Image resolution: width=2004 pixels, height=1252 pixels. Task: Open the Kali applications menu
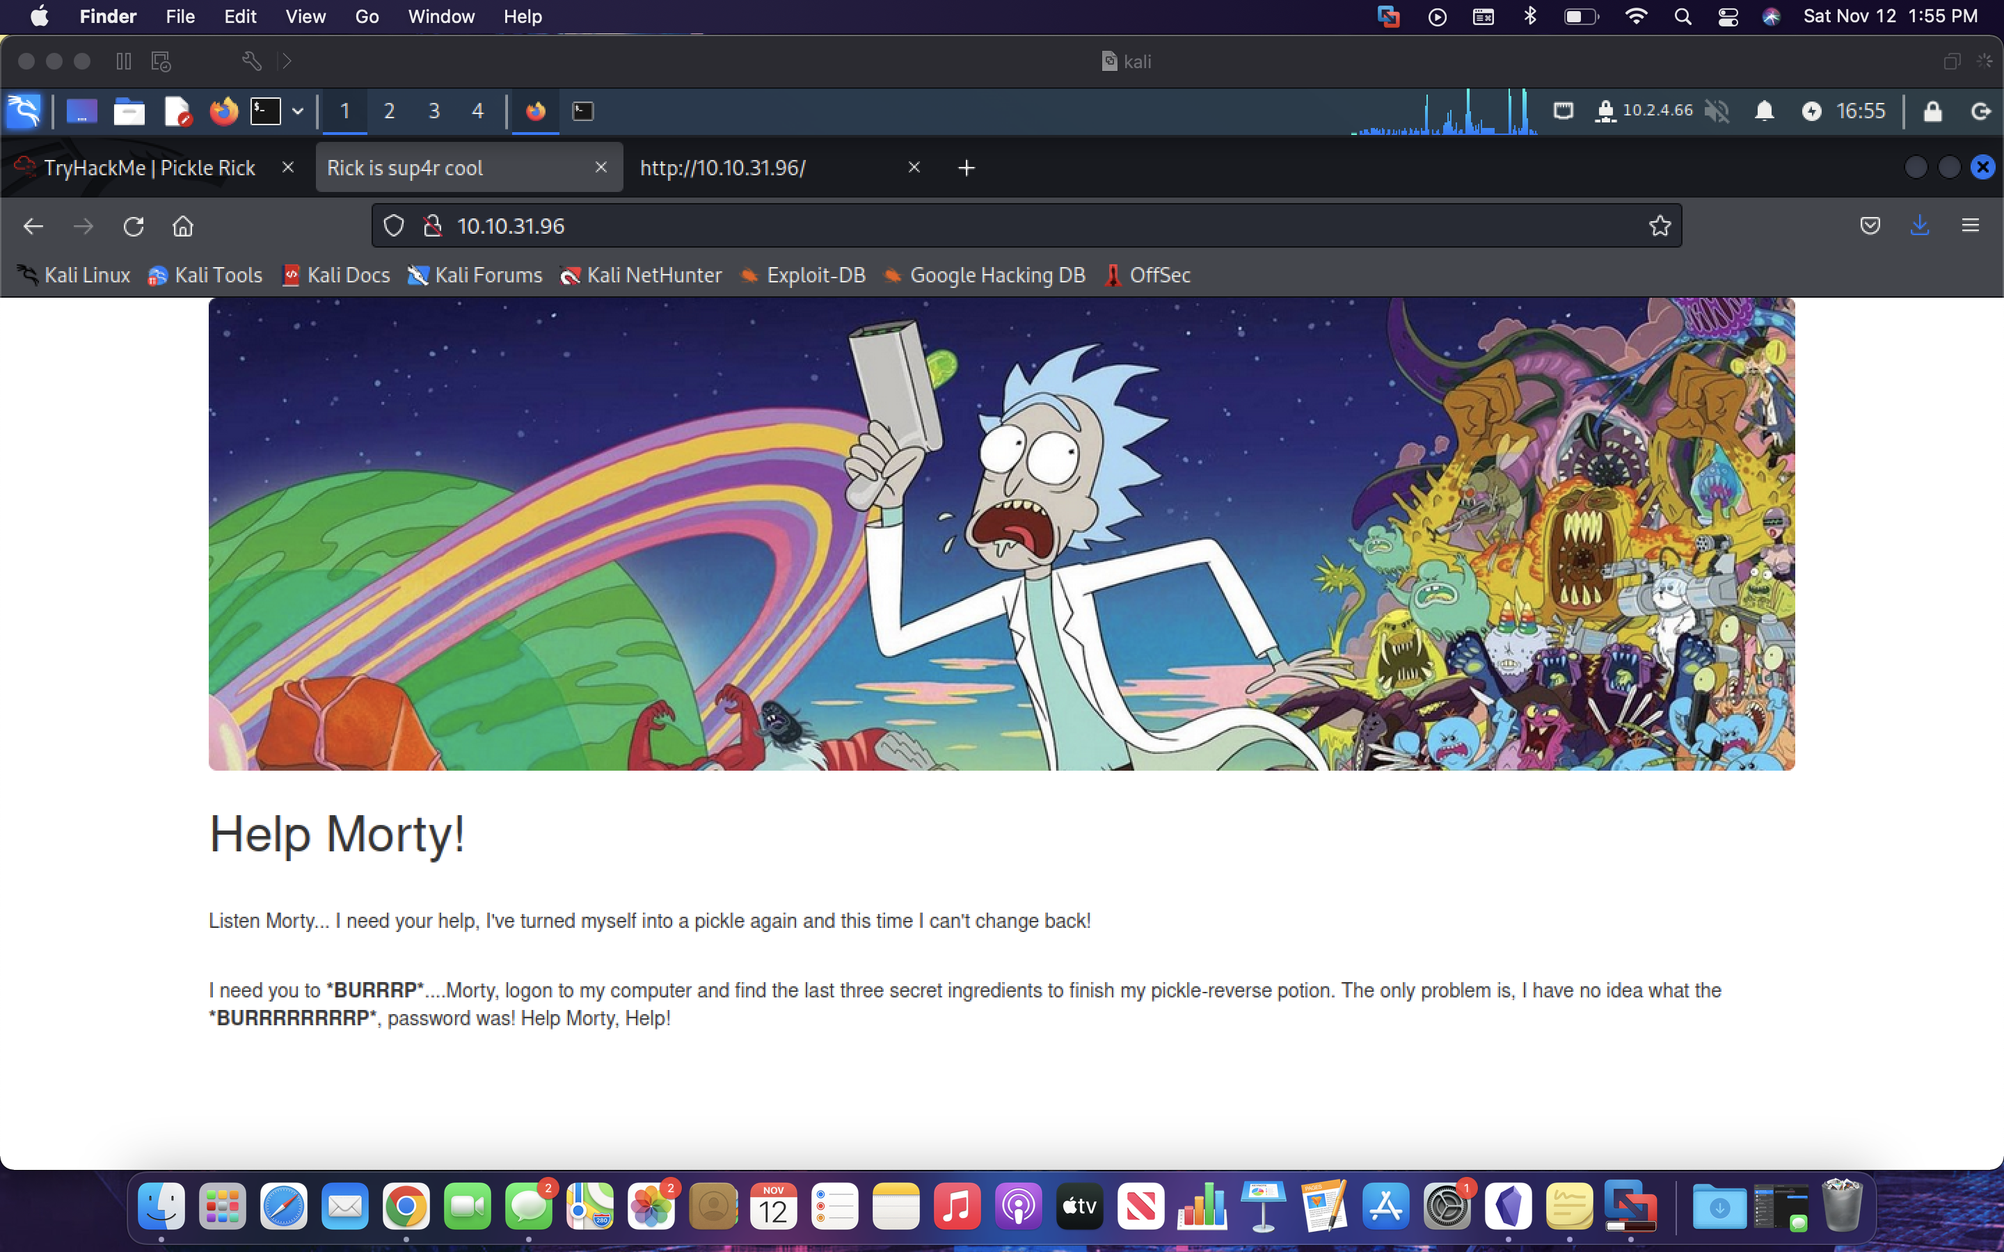coord(23,111)
